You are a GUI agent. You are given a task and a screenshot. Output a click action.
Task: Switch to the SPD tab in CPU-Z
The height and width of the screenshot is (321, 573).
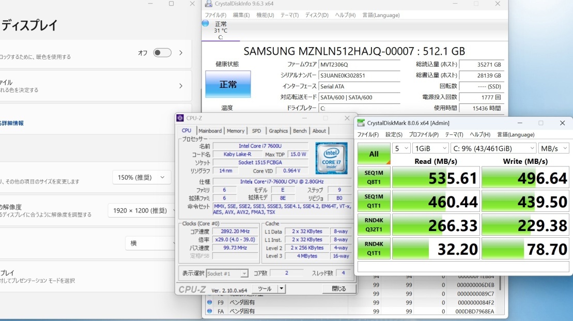[x=257, y=131]
